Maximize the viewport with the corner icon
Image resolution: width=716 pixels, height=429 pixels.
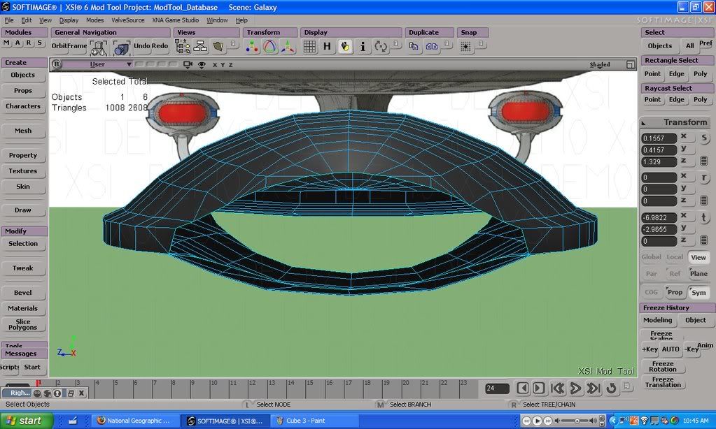click(x=631, y=65)
